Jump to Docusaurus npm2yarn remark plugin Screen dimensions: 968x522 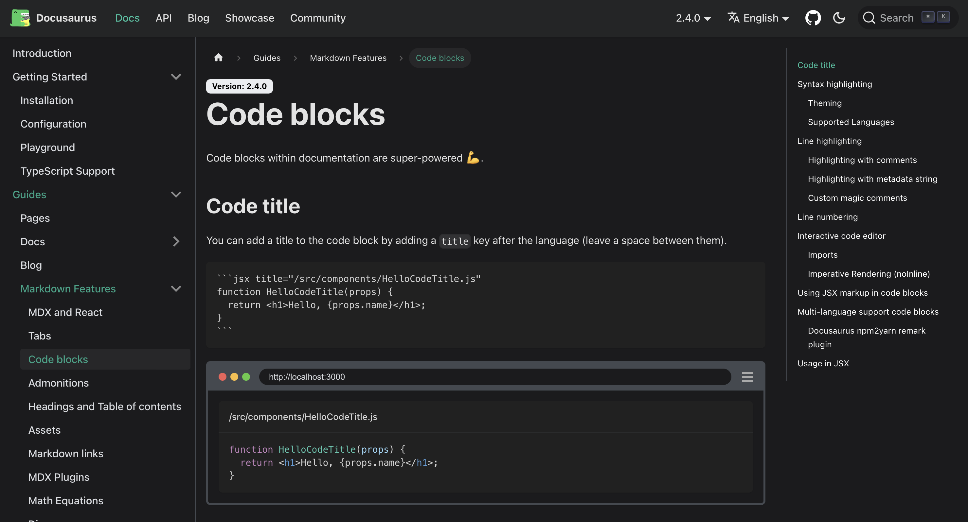(867, 337)
